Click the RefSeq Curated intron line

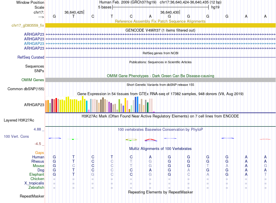click(161, 57)
